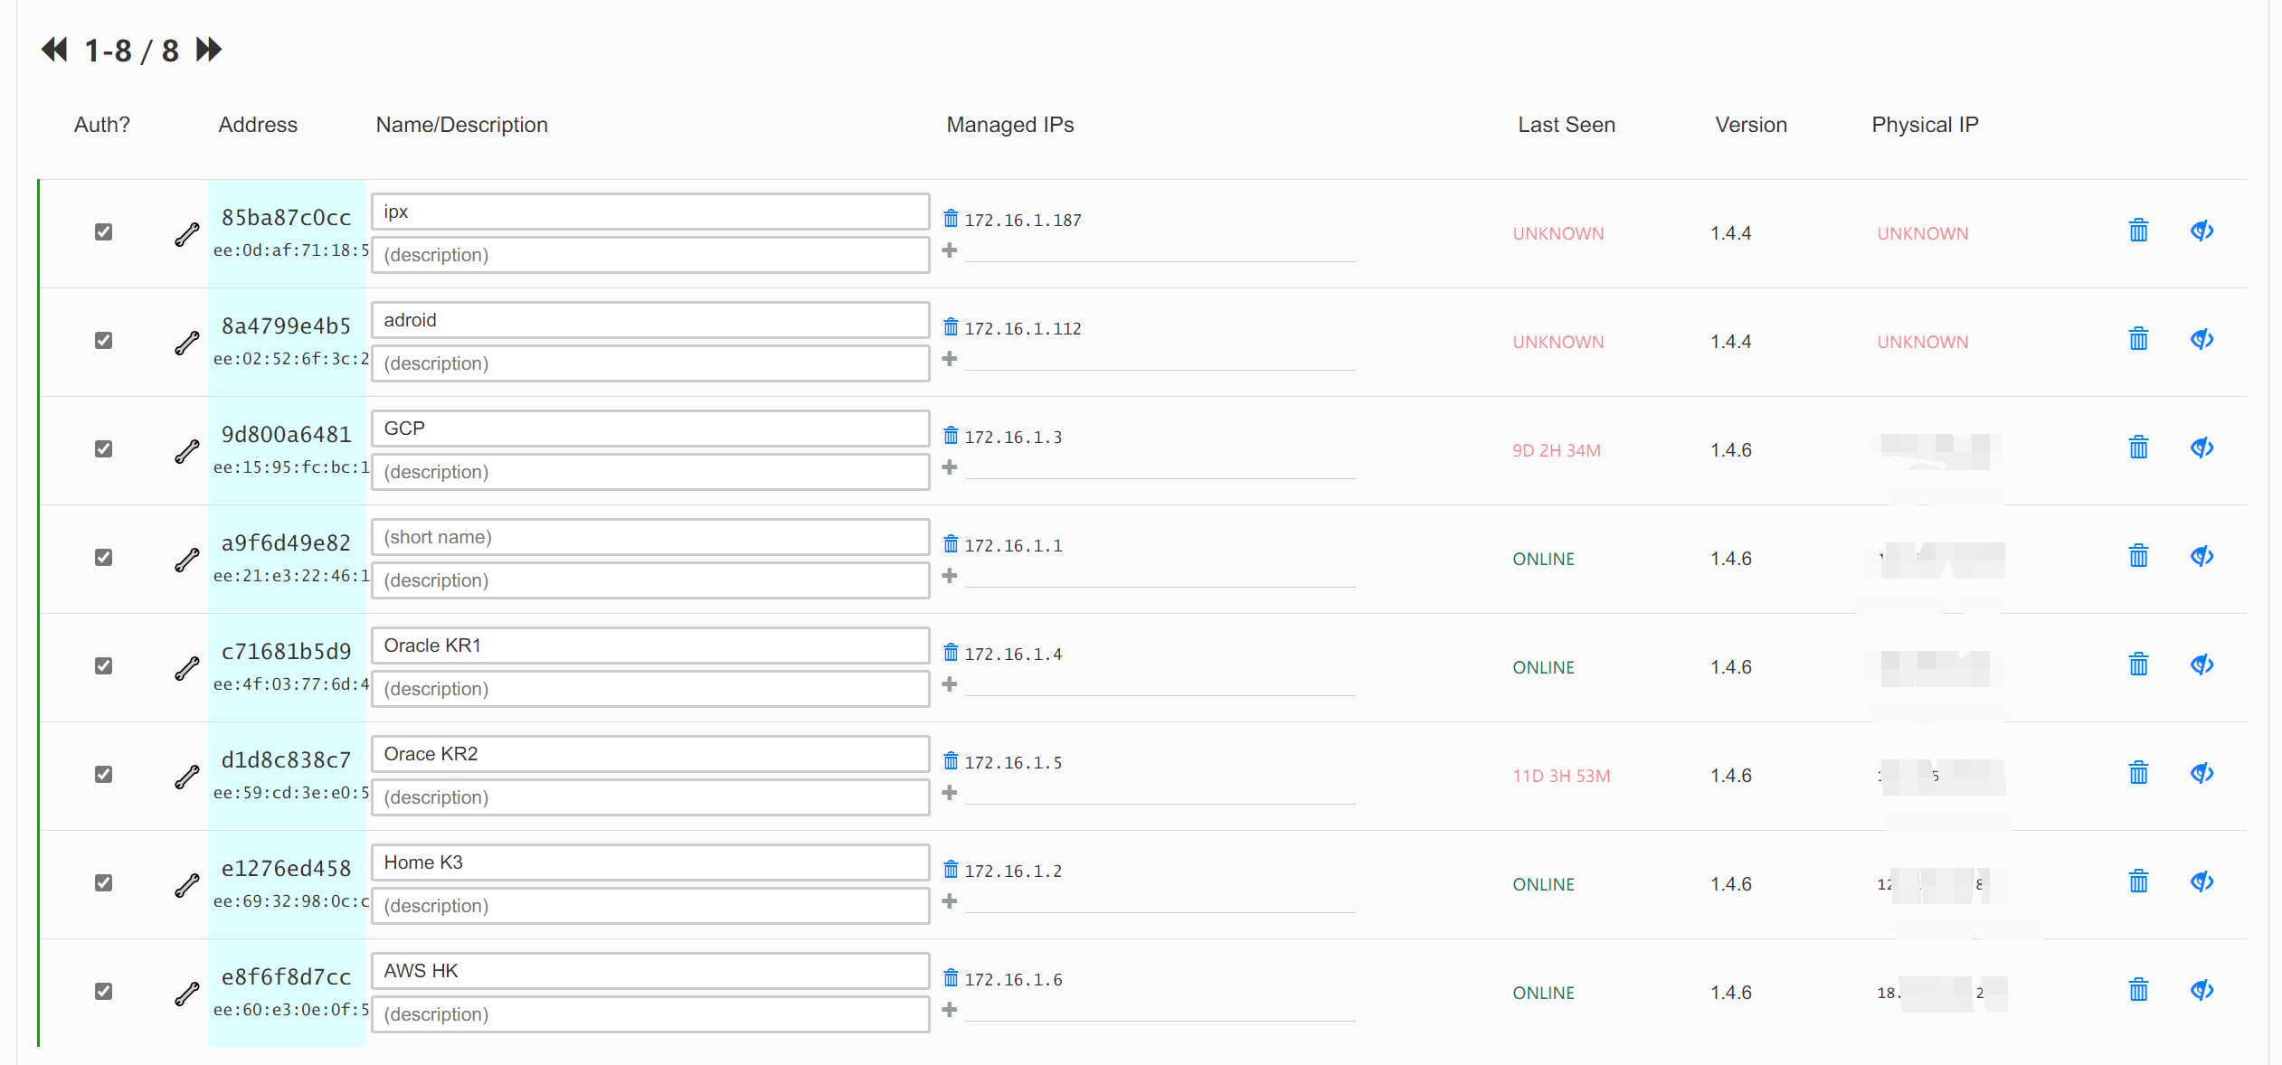Remove managed IP 172.16.1.5 from Orace KR2

tap(950, 759)
